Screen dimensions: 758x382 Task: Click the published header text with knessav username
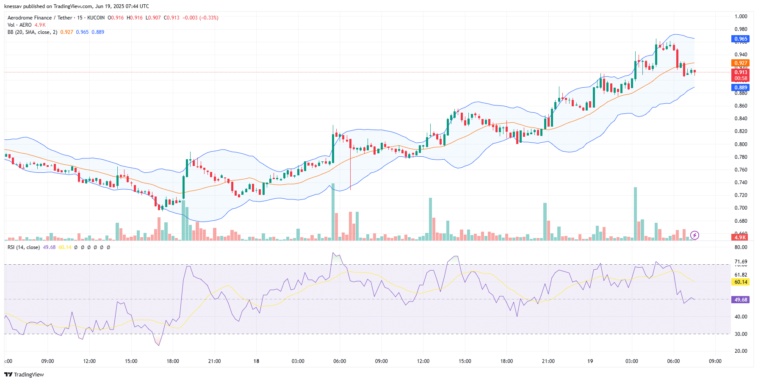(x=77, y=6)
